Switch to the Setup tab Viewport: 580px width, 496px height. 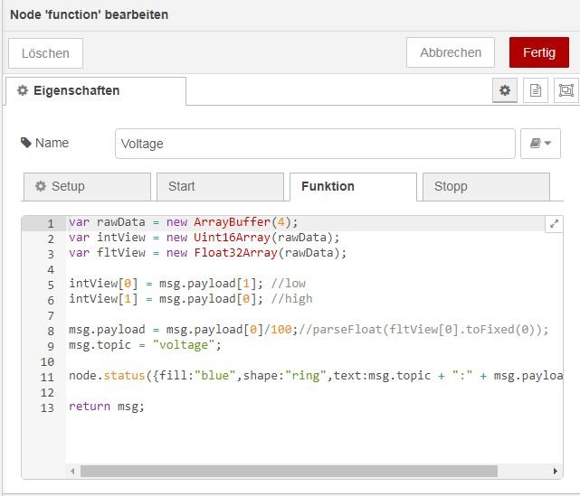click(x=87, y=186)
